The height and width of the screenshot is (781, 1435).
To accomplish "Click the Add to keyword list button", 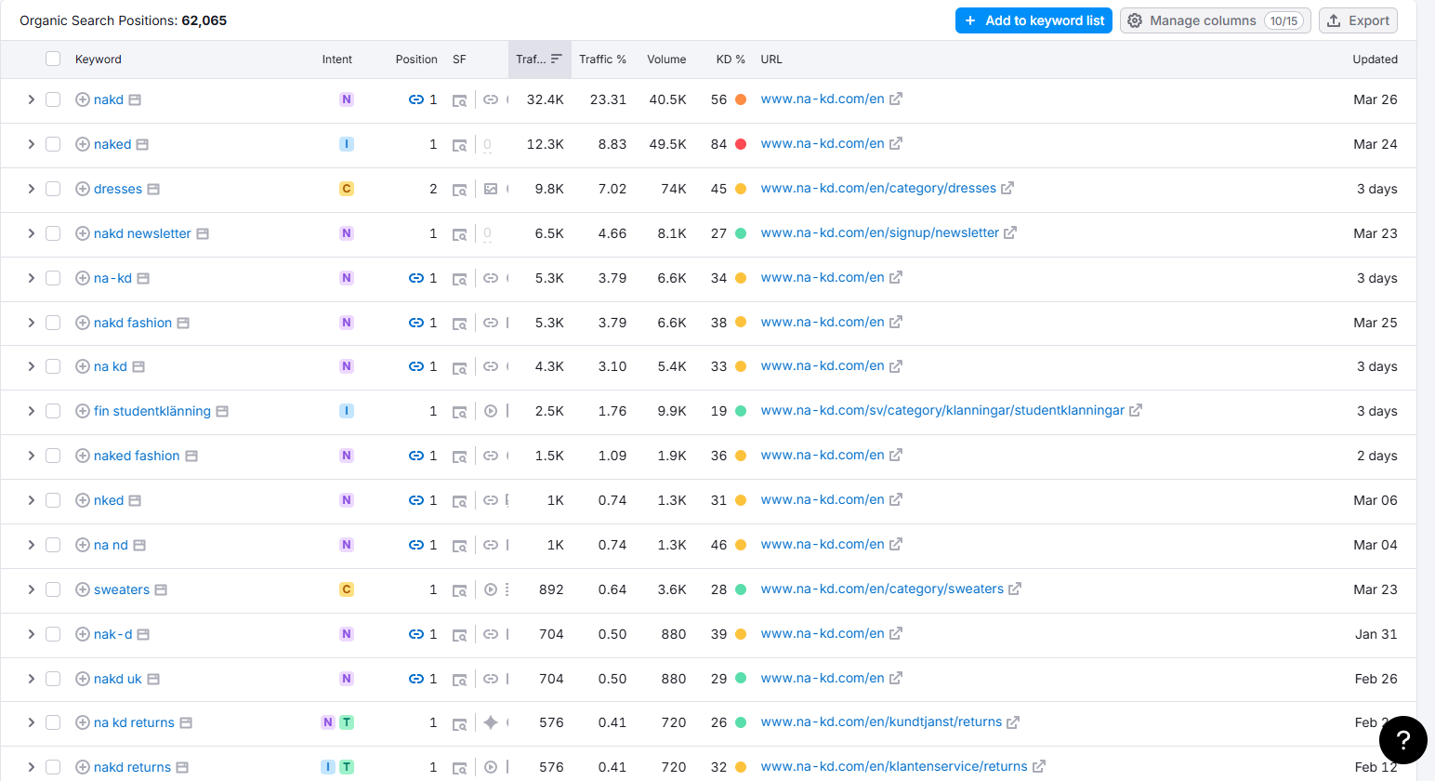I will (1034, 20).
